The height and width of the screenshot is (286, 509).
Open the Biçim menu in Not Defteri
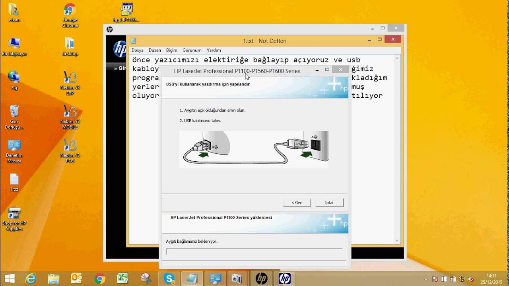click(x=172, y=50)
